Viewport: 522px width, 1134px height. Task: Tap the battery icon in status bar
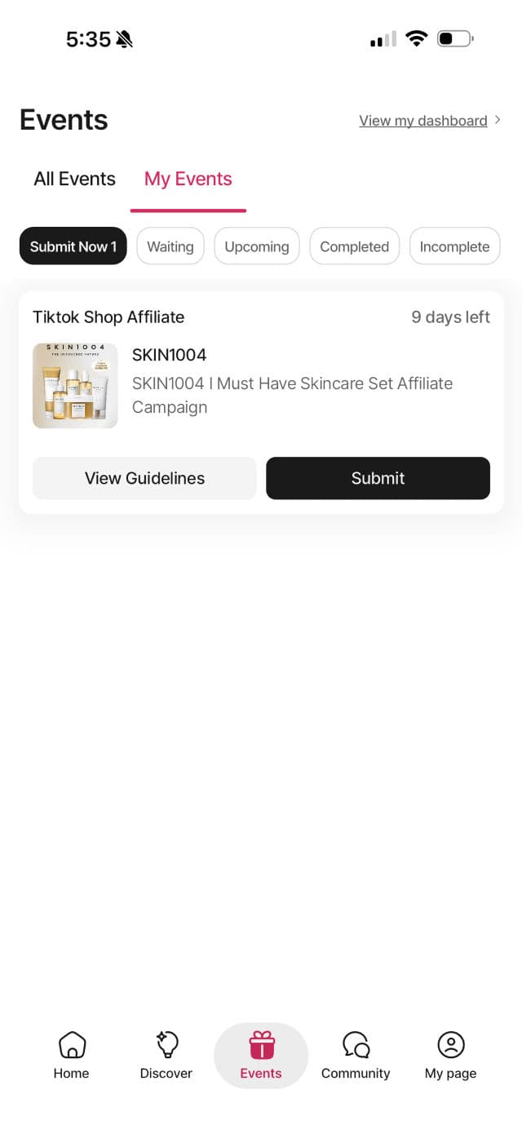click(455, 38)
